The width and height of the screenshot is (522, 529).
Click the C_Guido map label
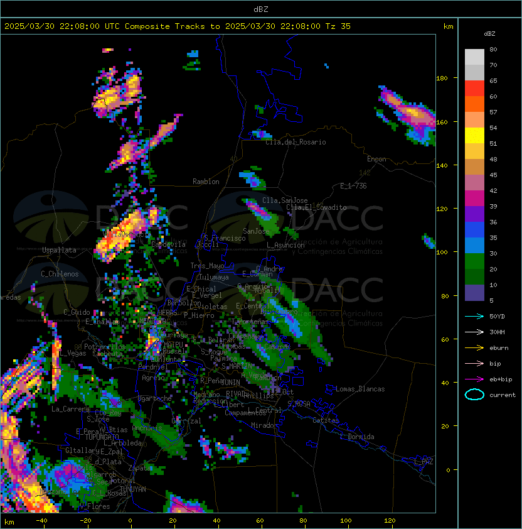point(77,312)
